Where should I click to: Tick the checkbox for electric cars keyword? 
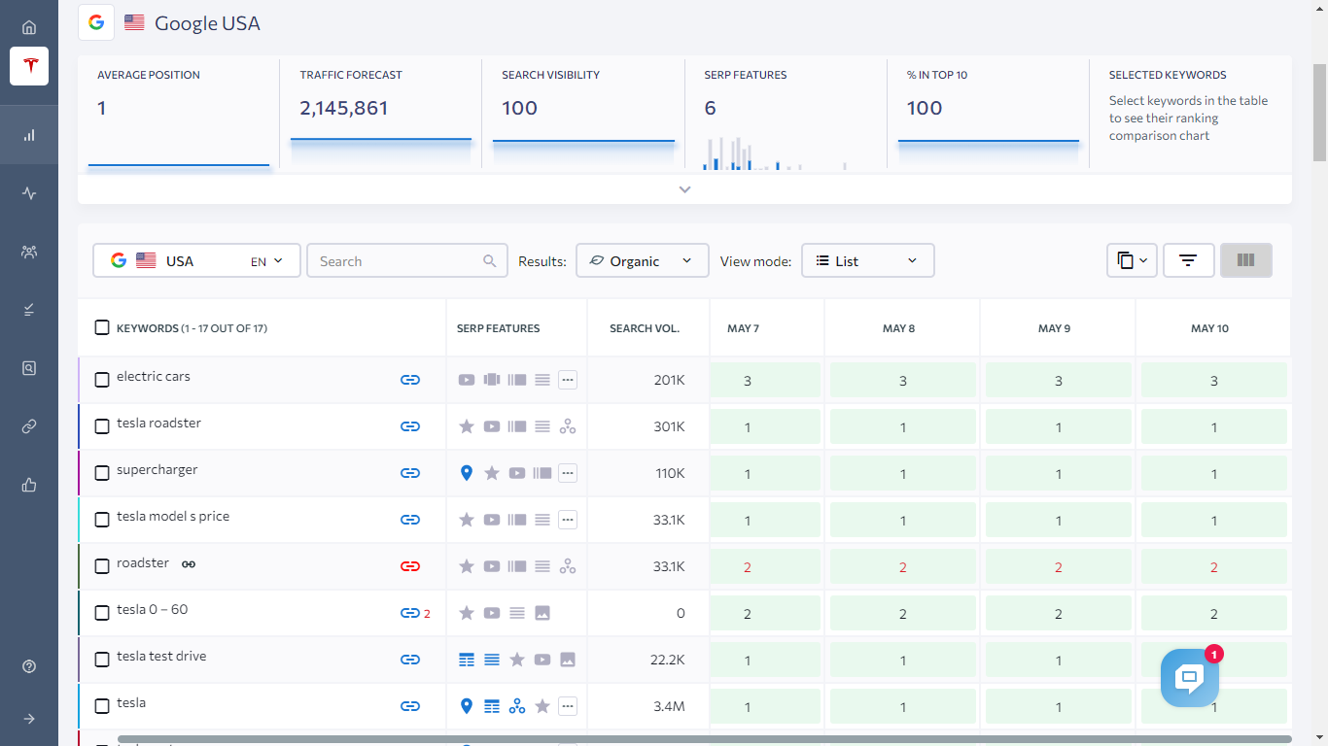[x=102, y=380]
